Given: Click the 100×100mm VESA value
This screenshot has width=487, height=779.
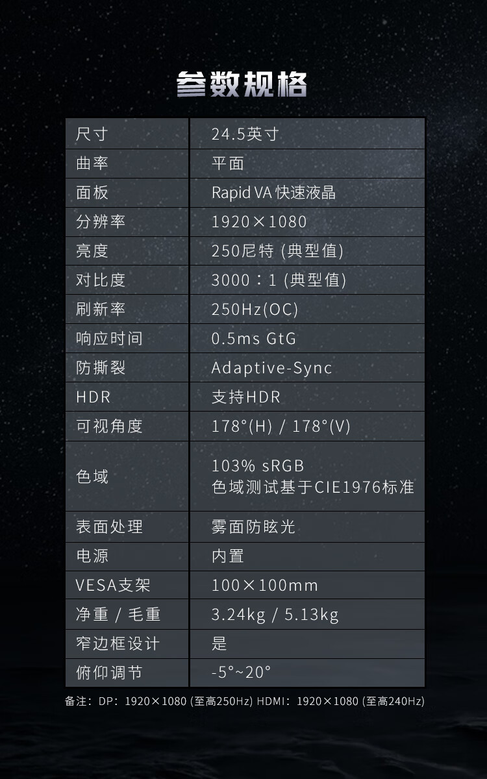Looking at the screenshot, I should point(265,586).
